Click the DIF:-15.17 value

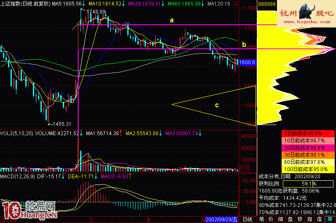[49, 177]
